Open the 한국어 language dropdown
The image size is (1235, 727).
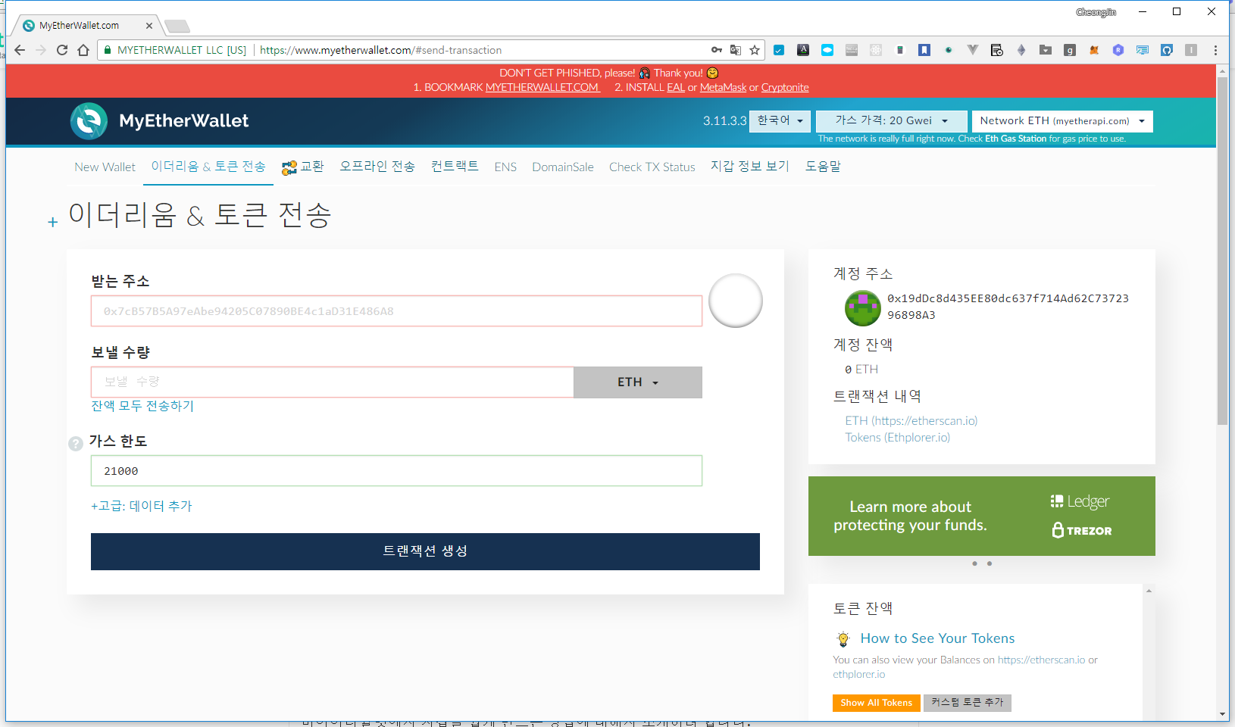780,121
